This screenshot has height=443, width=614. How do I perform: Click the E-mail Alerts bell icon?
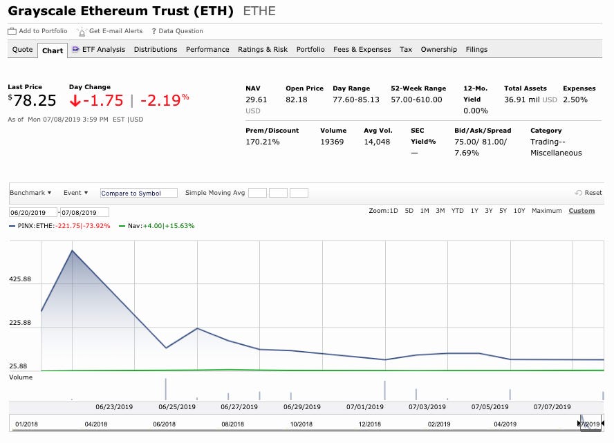(82, 31)
